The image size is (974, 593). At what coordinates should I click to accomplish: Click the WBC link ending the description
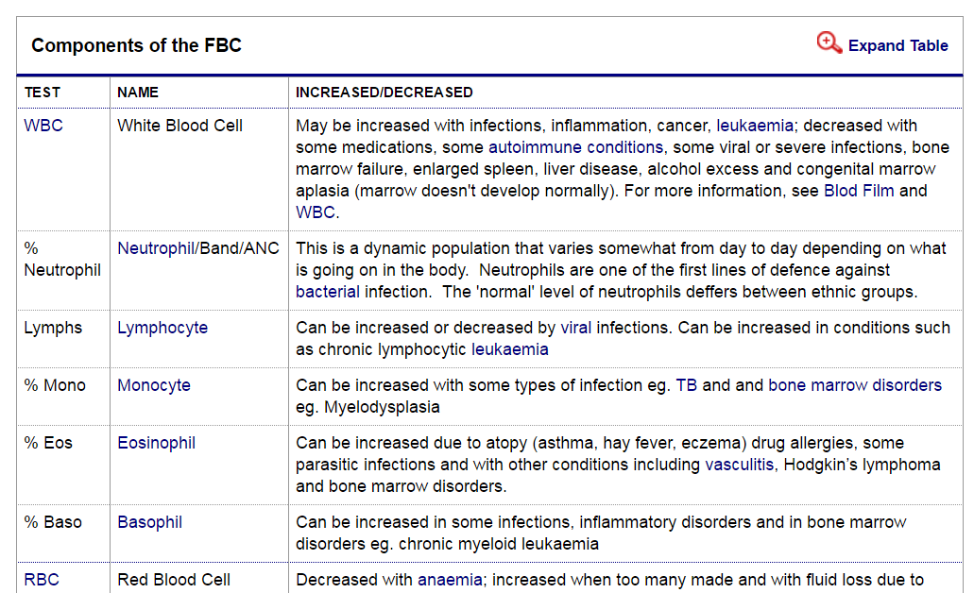315,212
